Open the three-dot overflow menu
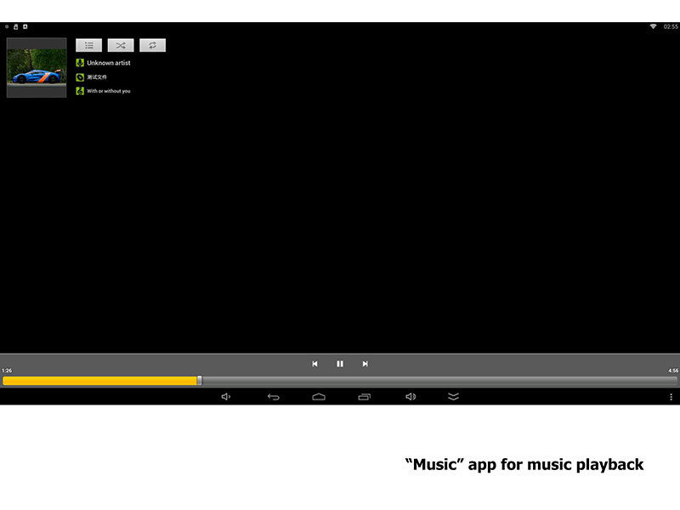This screenshot has width=680, height=510. 671,397
